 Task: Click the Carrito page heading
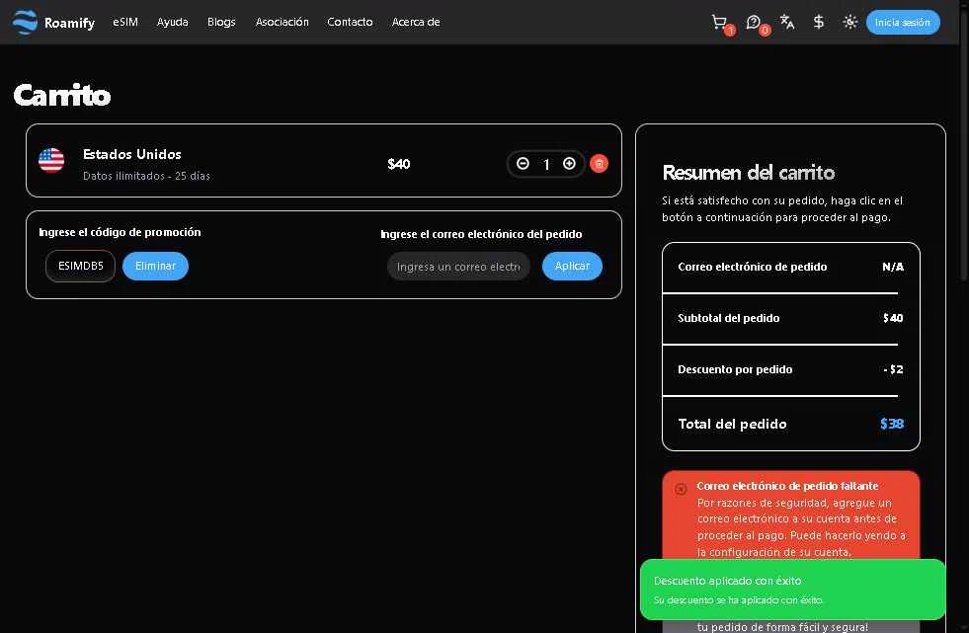[62, 95]
